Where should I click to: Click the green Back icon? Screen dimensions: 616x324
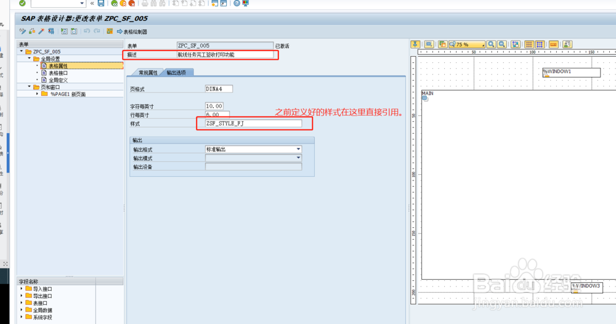click(x=115, y=3)
